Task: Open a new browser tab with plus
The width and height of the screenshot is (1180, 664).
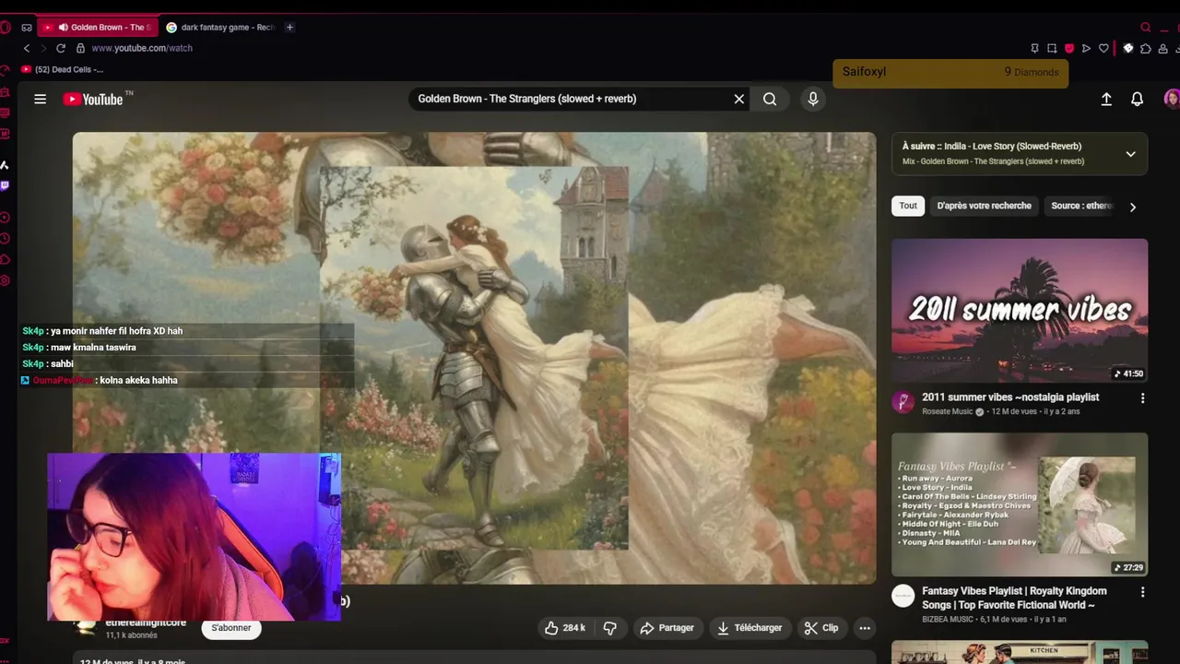Action: coord(289,28)
